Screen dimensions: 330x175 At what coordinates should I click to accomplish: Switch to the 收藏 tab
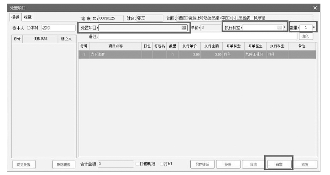click(x=27, y=17)
